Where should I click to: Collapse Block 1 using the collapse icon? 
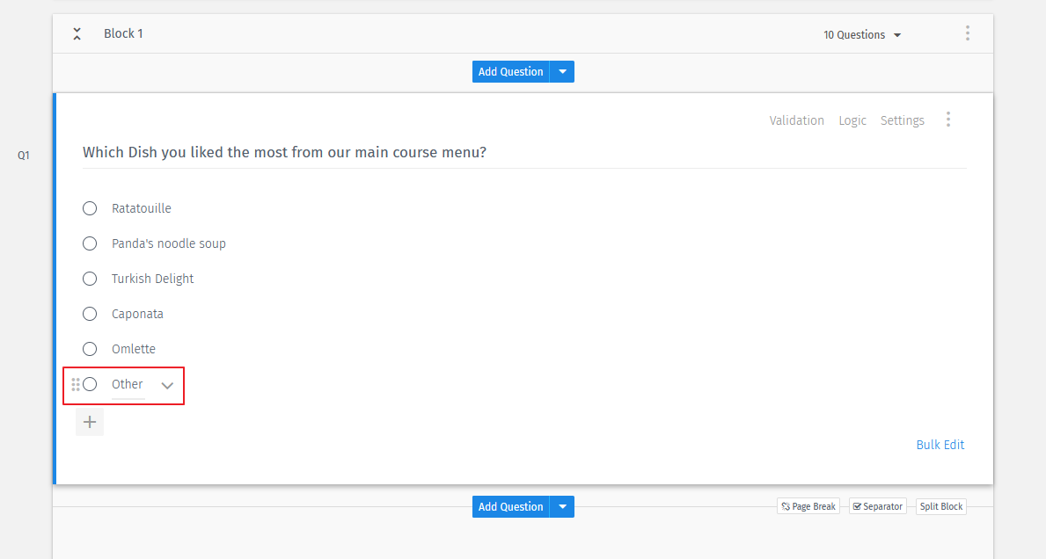[x=77, y=33]
